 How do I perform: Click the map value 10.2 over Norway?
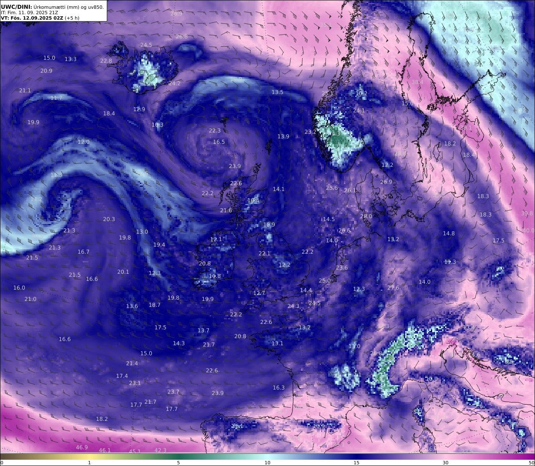pyautogui.click(x=362, y=94)
